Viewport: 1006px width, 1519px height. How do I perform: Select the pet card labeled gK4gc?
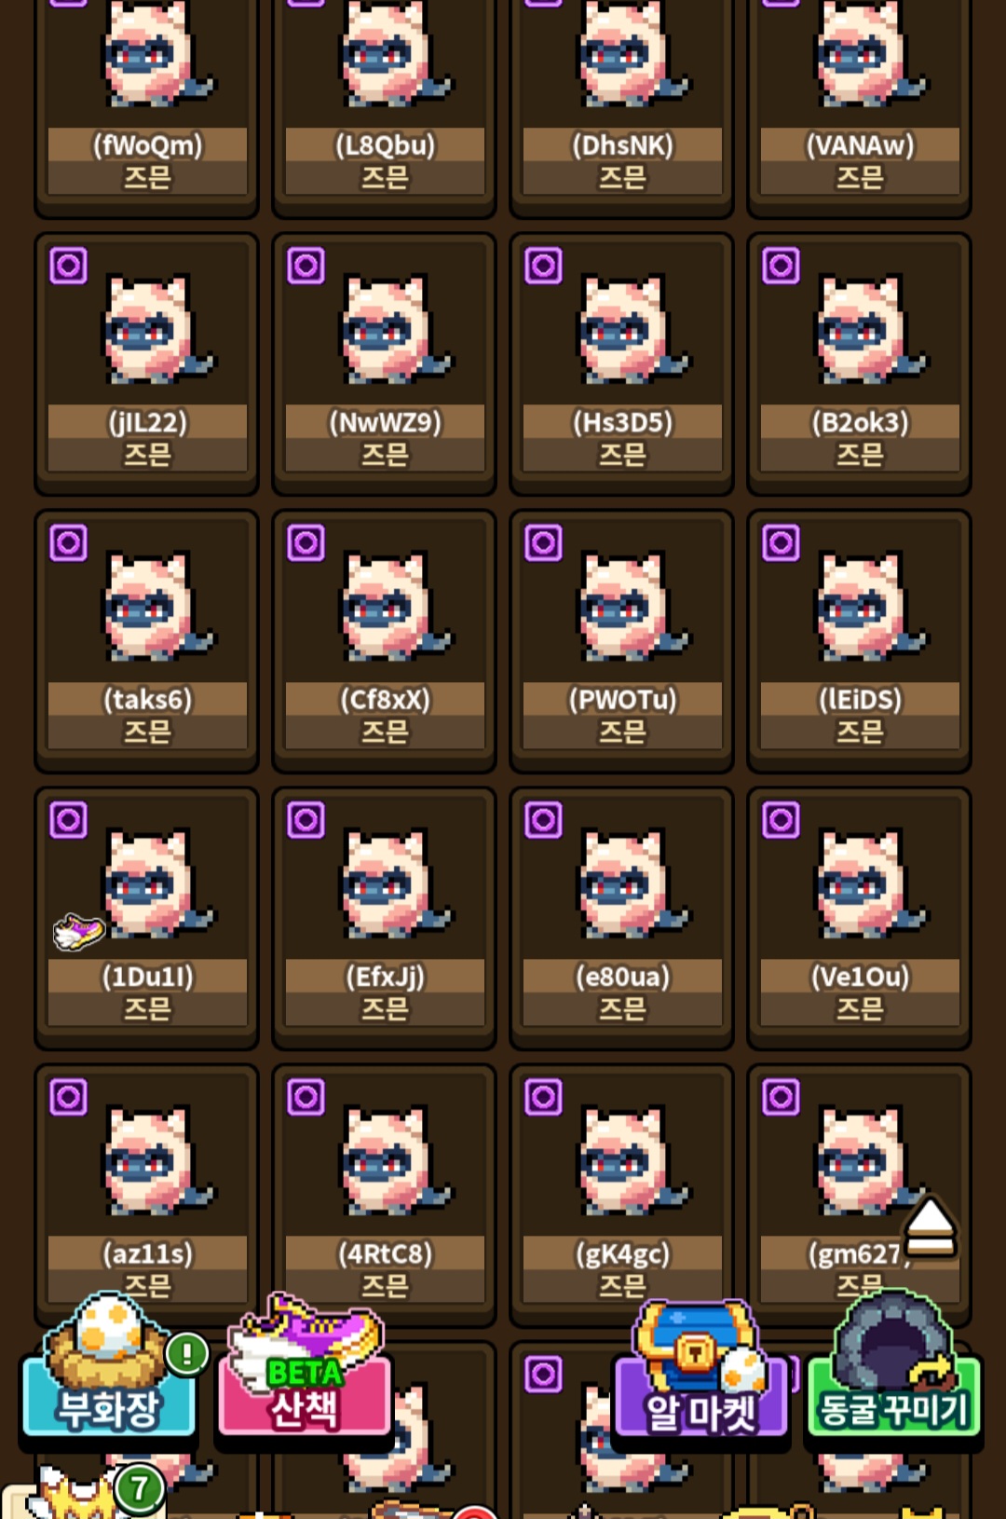[622, 1195]
